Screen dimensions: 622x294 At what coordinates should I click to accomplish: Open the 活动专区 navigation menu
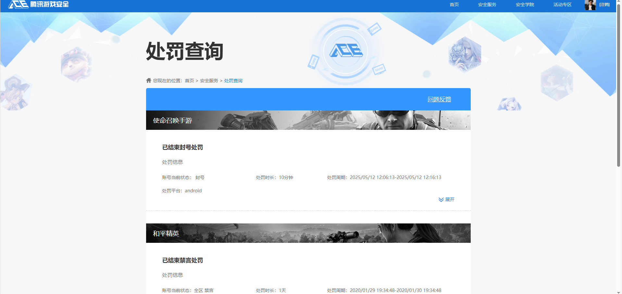[x=562, y=5]
